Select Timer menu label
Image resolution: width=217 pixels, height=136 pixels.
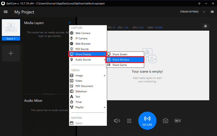pyautogui.click(x=79, y=102)
